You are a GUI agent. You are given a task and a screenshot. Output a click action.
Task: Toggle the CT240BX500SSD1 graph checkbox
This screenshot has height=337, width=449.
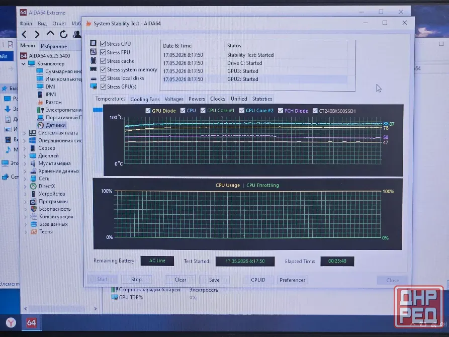coord(315,111)
